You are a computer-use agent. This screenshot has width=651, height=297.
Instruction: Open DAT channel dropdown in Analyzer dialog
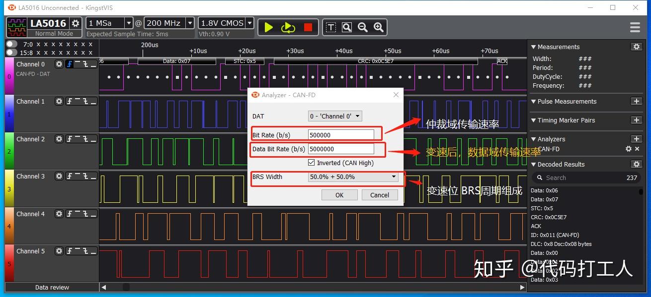335,116
